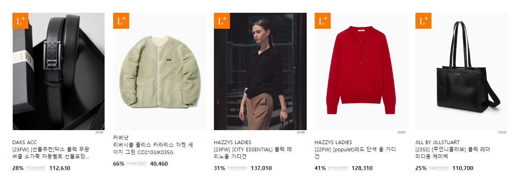This screenshot has width=515, height=188.
Task: Open the black leather chemi bag image
Action: [x=462, y=71]
